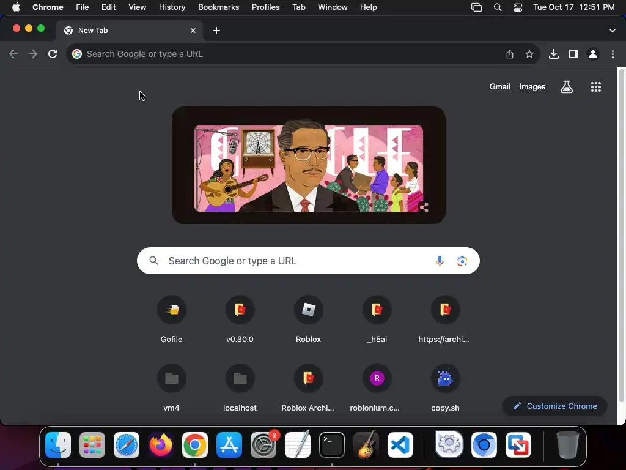Click the page's vertical scrollbar
626x470 pixels.
click(621, 236)
